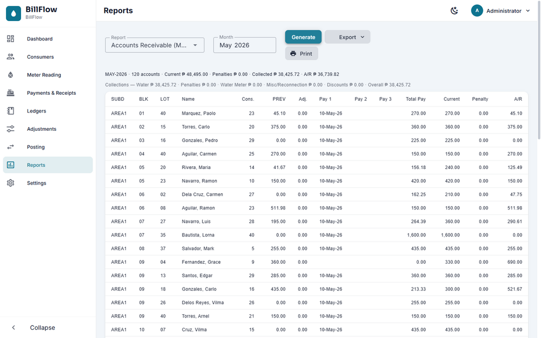Click the 1,600.00 Total Pay value

tap(417, 235)
